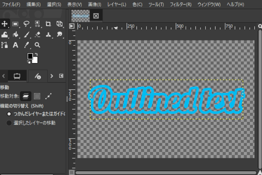Open the tab configuration menu button
262x175 pixels.
click(x=61, y=76)
